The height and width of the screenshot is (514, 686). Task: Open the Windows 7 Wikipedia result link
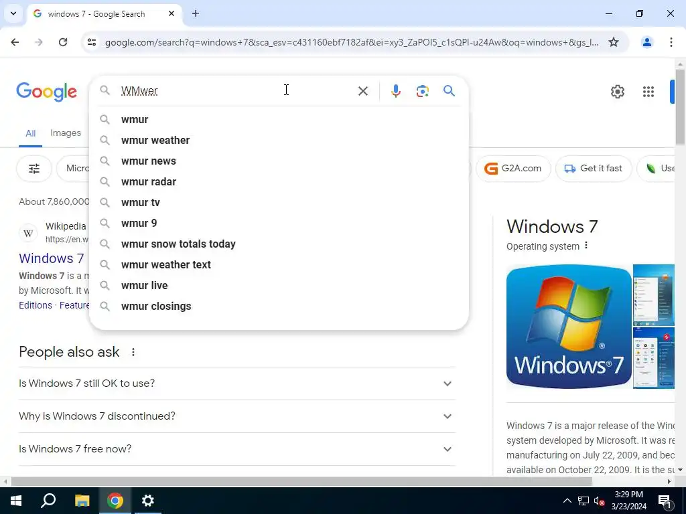tap(51, 258)
